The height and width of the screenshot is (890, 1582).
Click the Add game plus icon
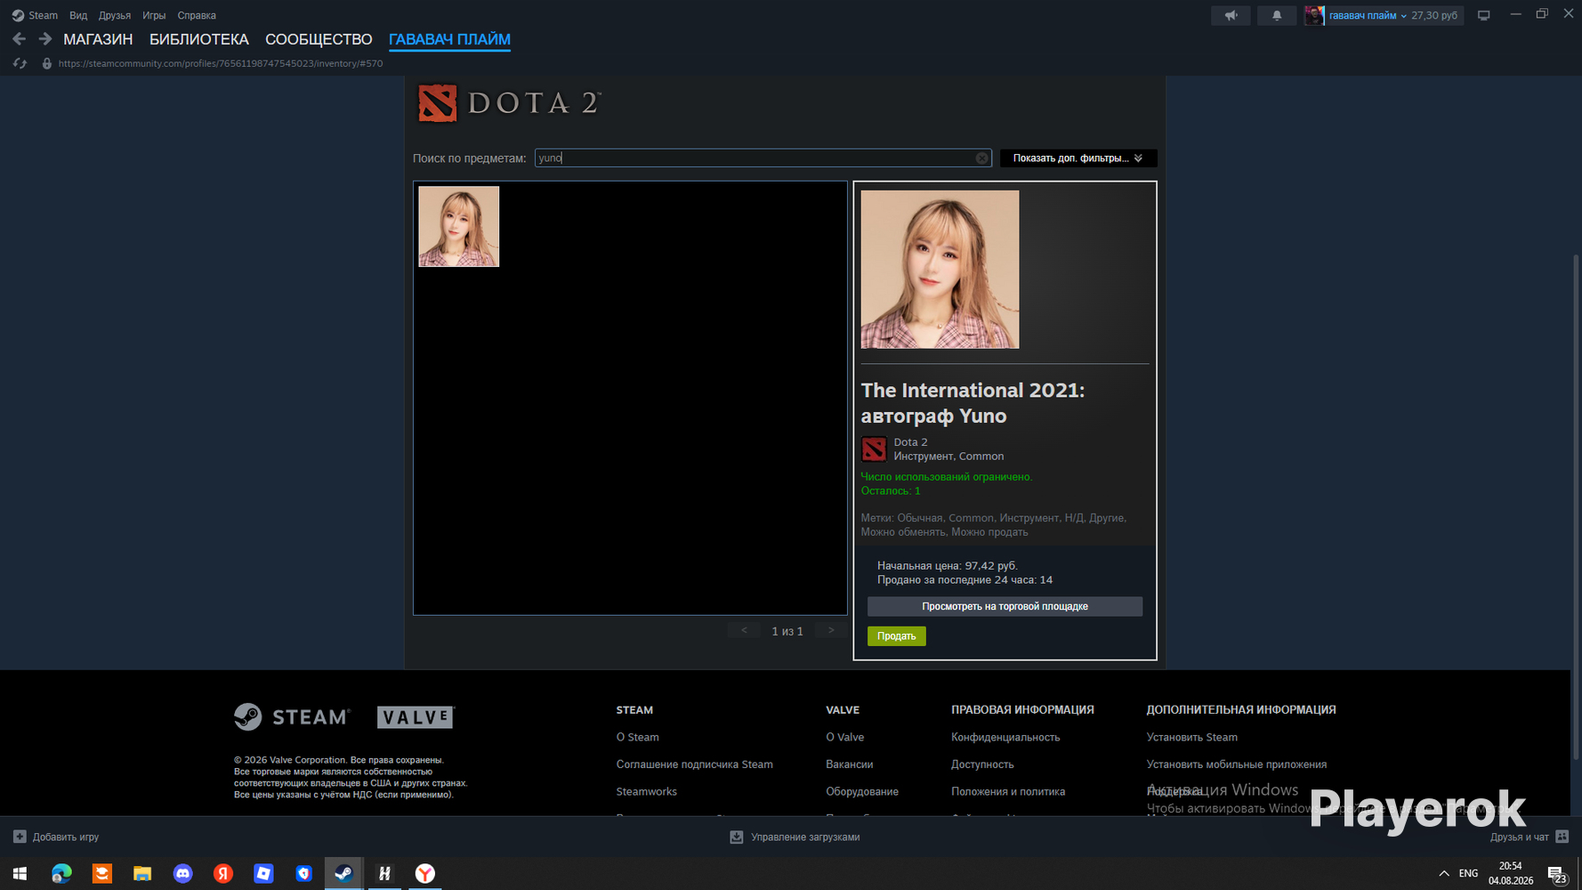point(20,837)
